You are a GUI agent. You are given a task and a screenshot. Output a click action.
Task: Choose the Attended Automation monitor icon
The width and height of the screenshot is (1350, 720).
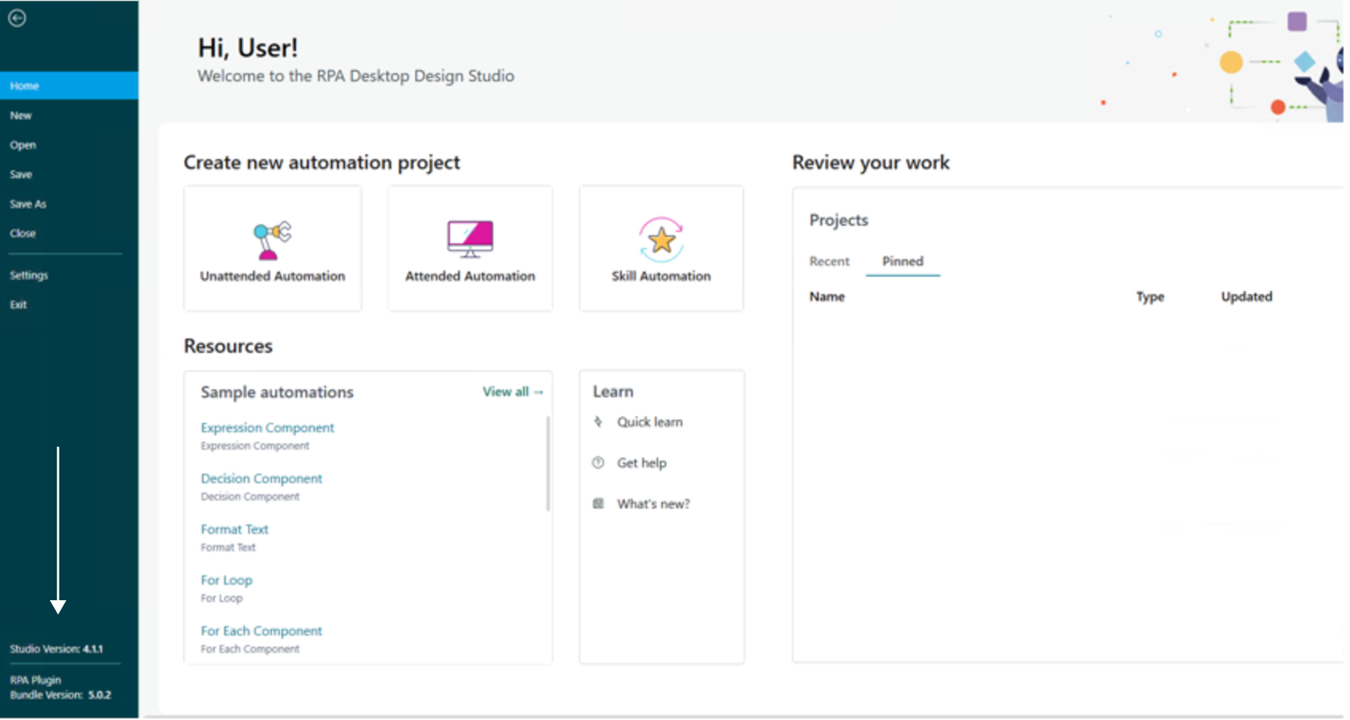click(470, 239)
